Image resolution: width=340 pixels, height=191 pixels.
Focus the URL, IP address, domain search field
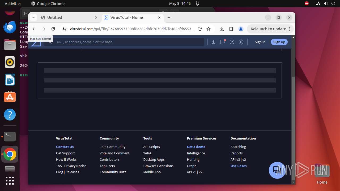pos(124,42)
